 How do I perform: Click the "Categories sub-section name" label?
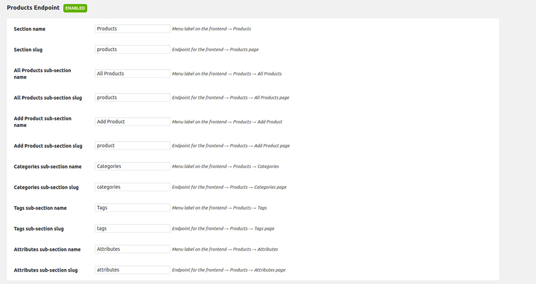pos(48,167)
